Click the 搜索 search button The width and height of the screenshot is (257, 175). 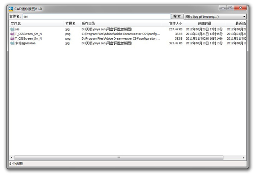point(177,16)
